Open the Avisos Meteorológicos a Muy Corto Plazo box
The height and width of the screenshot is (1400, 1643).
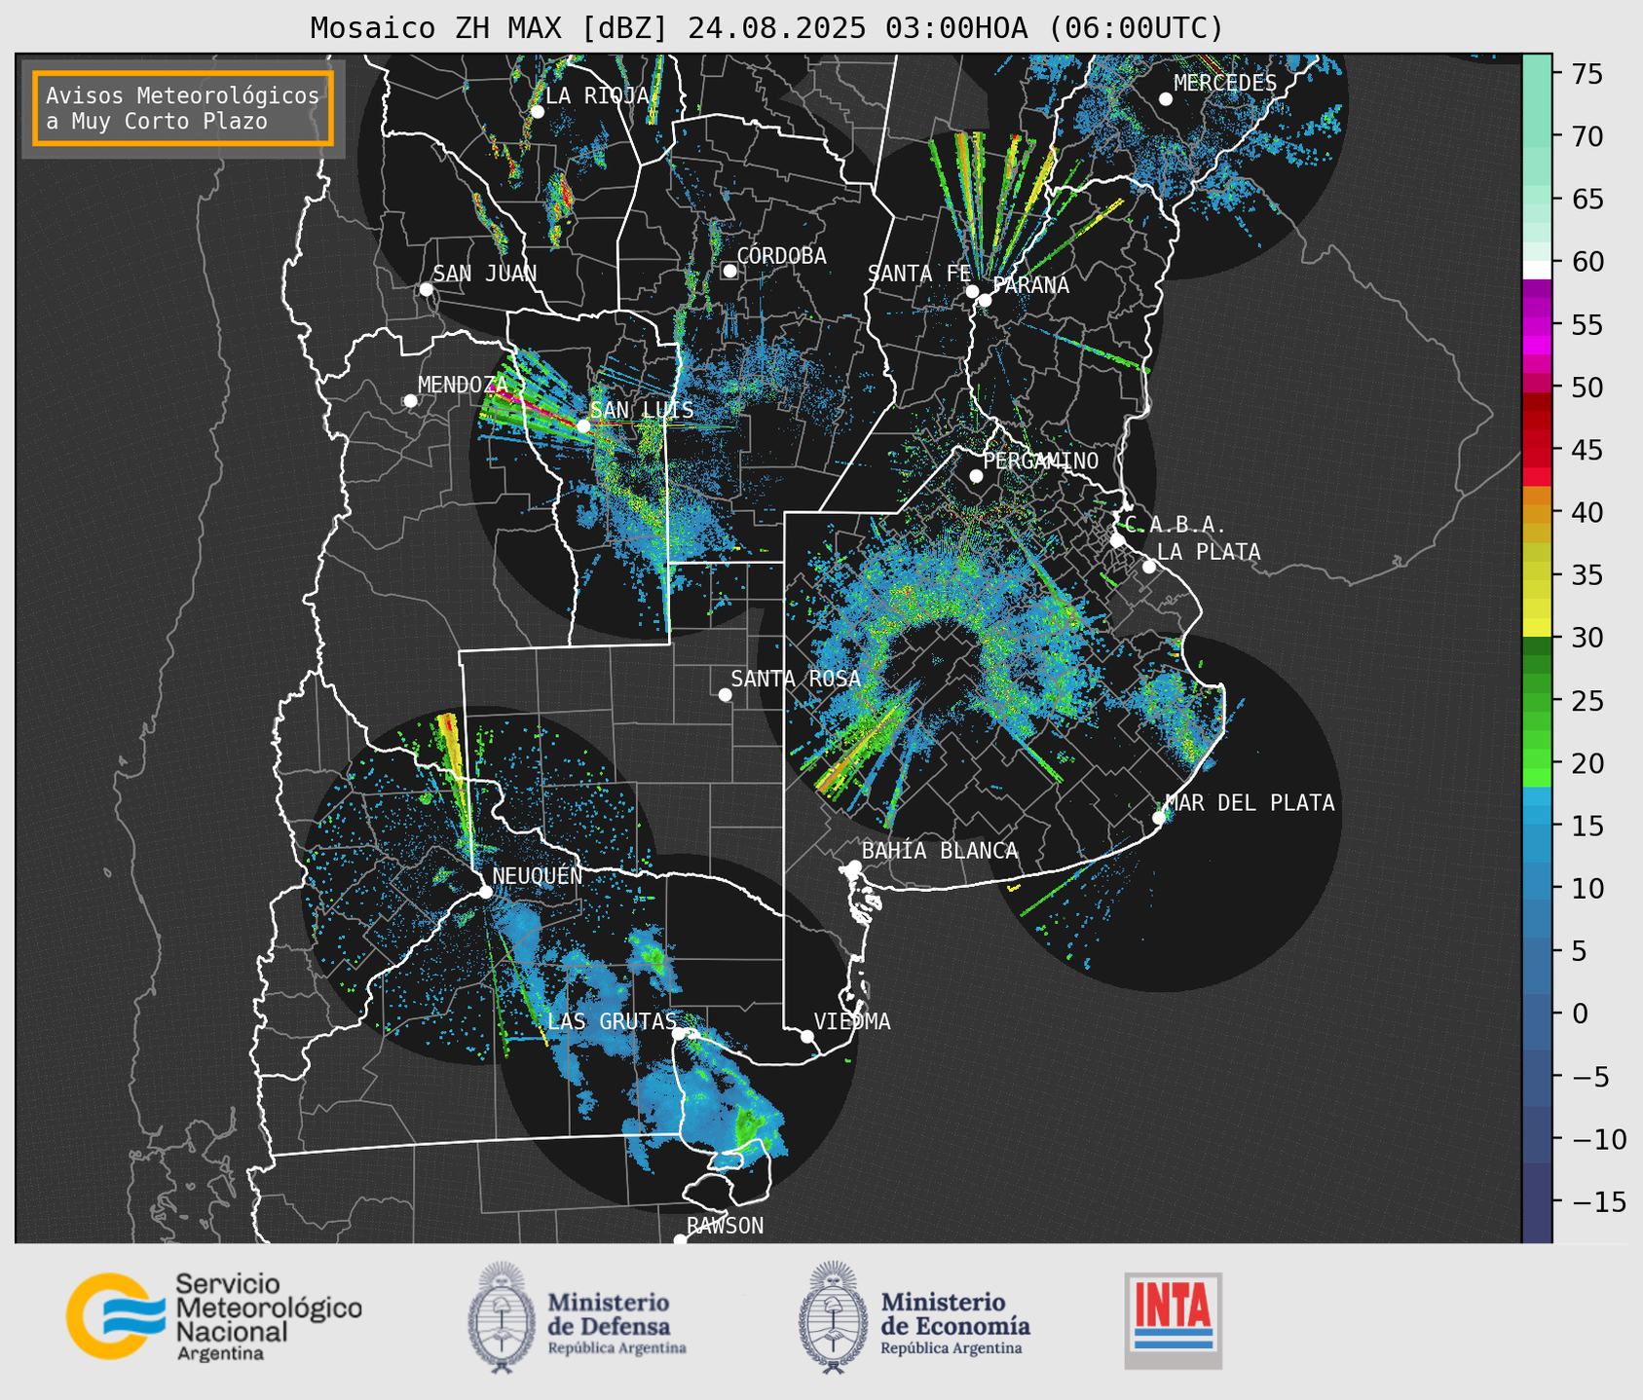point(183,108)
